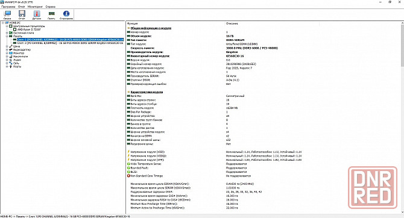Click the Отчёт floppy-disk toolbar icon
Image resolution: width=404 pixels, height=218 pixels.
22,13
